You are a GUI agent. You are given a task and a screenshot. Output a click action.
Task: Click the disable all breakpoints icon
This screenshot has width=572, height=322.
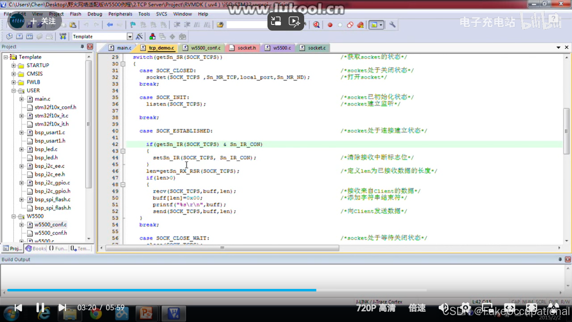350,25
